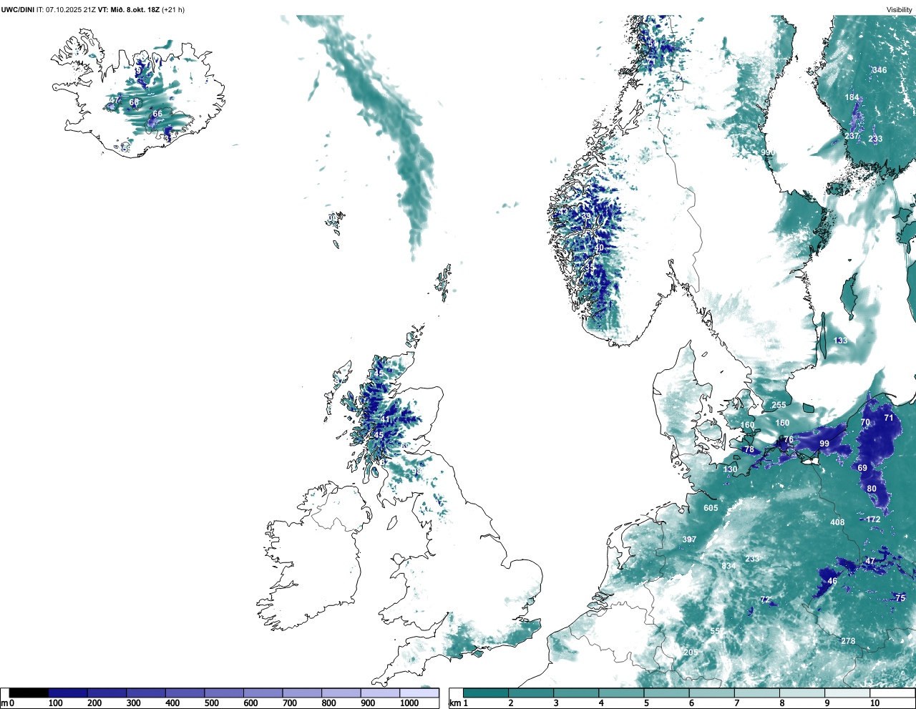Select the pale lavender 900–1000 m legend swatch
Screen dimensions: 916x709
(x=380, y=693)
